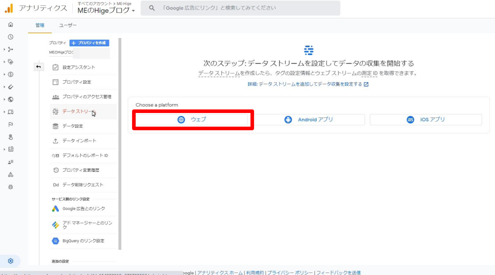Click the back arrow collapse button
Image resolution: width=495 pixels, height=275 pixels.
coord(39,67)
